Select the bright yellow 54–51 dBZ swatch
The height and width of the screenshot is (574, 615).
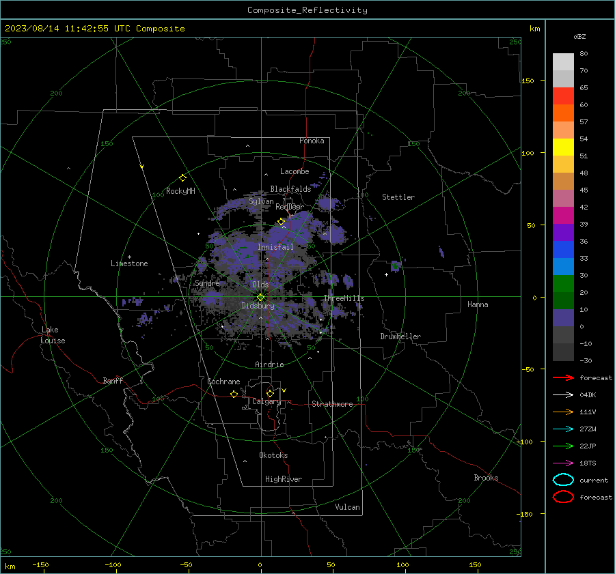pos(563,147)
